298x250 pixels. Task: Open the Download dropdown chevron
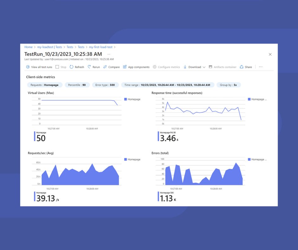pos(204,67)
